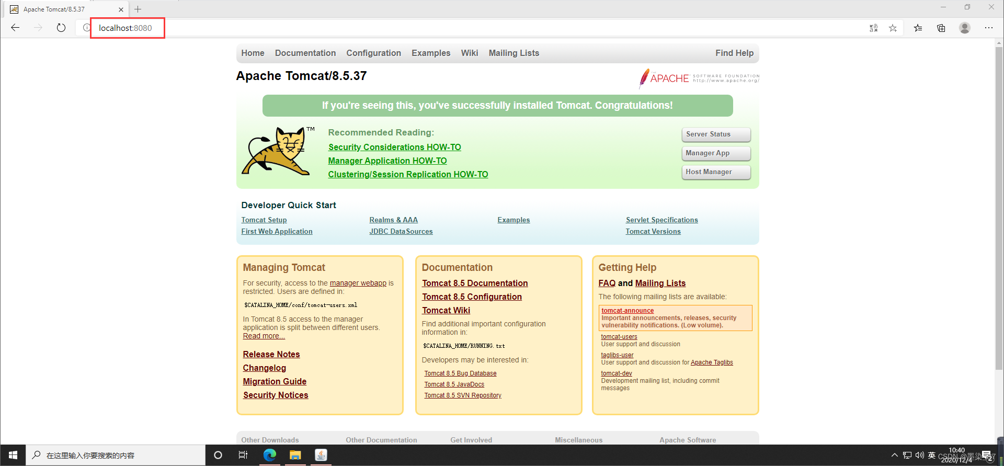Open the volume icon in the tray
This screenshot has height=466, width=1004.
click(x=920, y=455)
